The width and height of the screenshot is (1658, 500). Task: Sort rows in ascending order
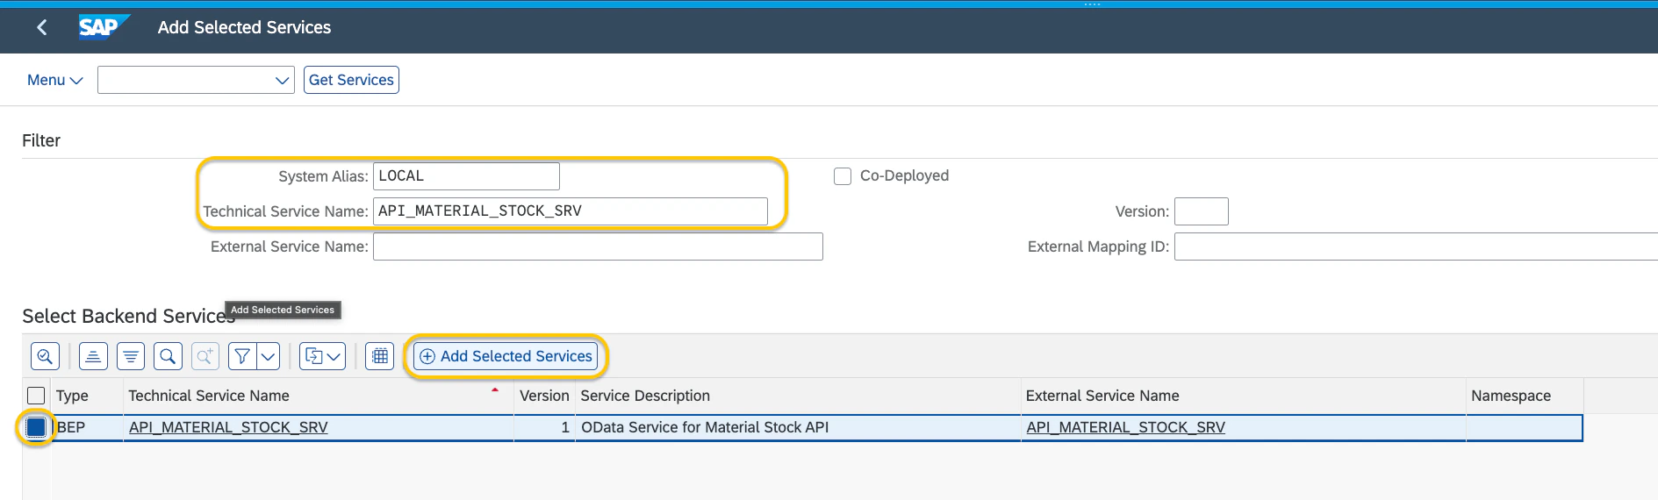click(x=93, y=356)
